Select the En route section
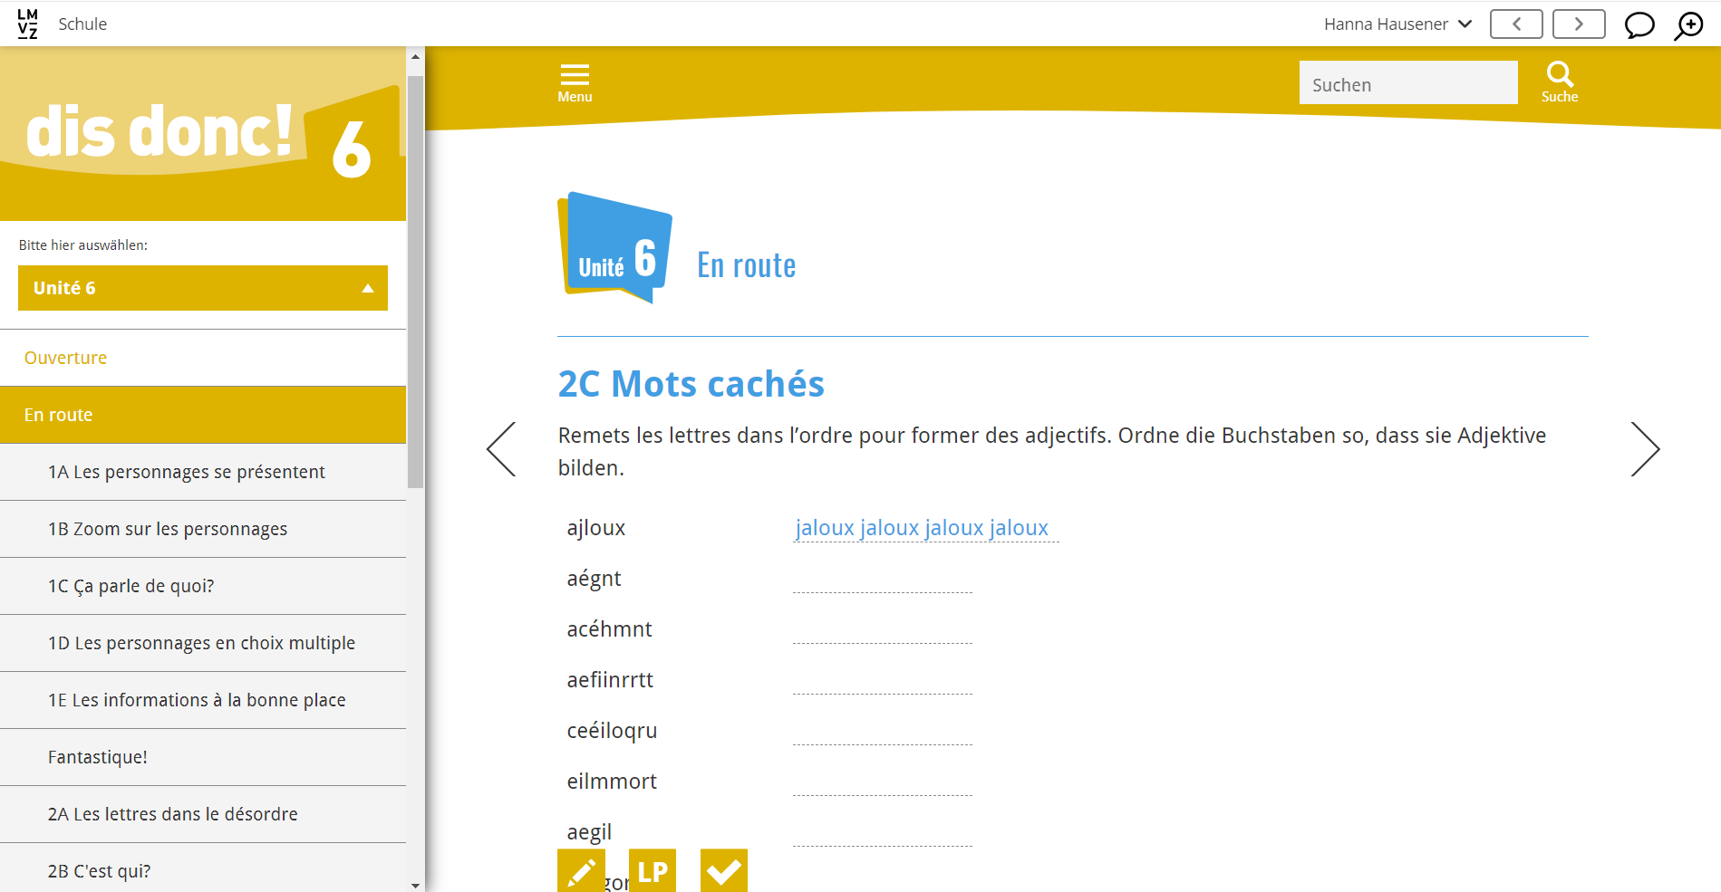Screen dimensions: 1721x892 203,415
